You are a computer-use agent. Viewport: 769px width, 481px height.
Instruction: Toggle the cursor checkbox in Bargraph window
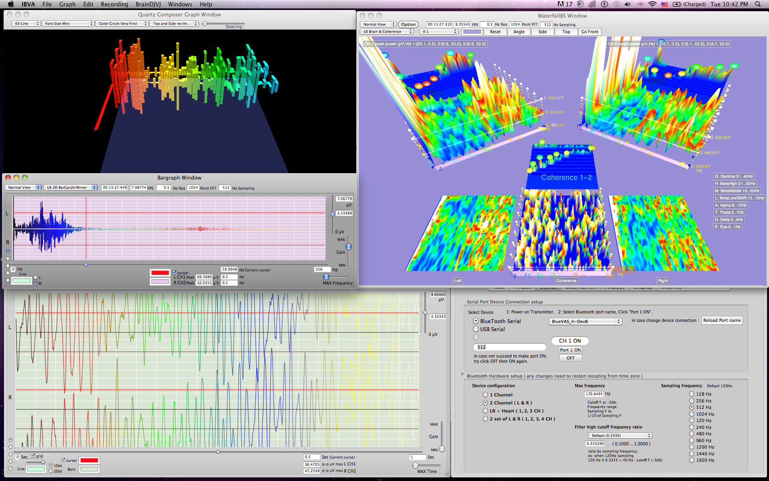[x=175, y=273]
